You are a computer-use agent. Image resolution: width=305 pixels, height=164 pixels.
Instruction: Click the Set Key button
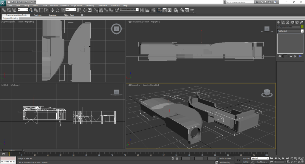246,162
